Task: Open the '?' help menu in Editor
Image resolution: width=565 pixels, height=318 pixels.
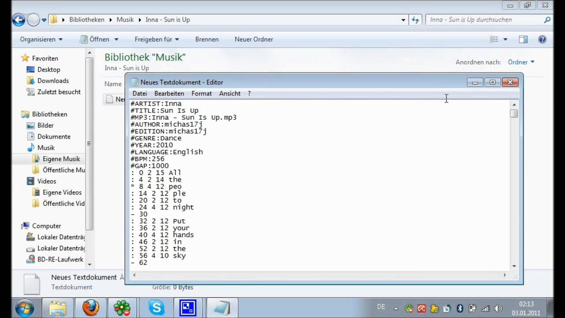Action: pos(249,94)
